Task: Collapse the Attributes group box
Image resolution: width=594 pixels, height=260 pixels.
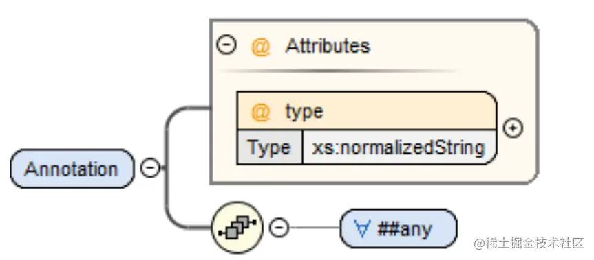Action: [x=226, y=45]
